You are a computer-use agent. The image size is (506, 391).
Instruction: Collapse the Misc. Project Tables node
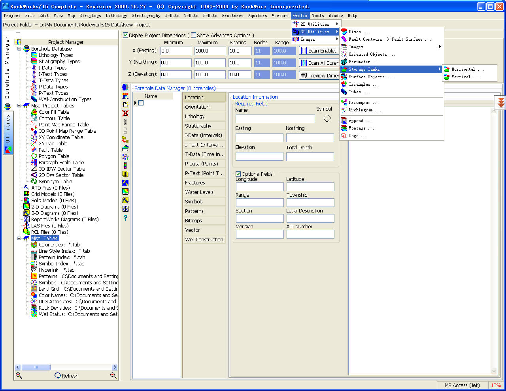pos(19,106)
